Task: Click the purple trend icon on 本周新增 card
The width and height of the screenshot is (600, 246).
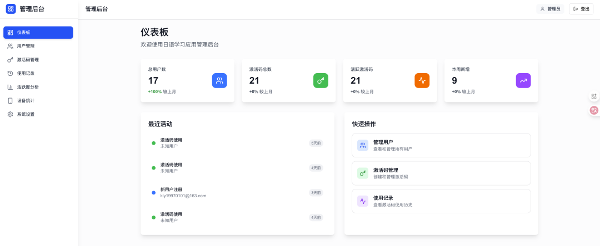Action: (523, 80)
